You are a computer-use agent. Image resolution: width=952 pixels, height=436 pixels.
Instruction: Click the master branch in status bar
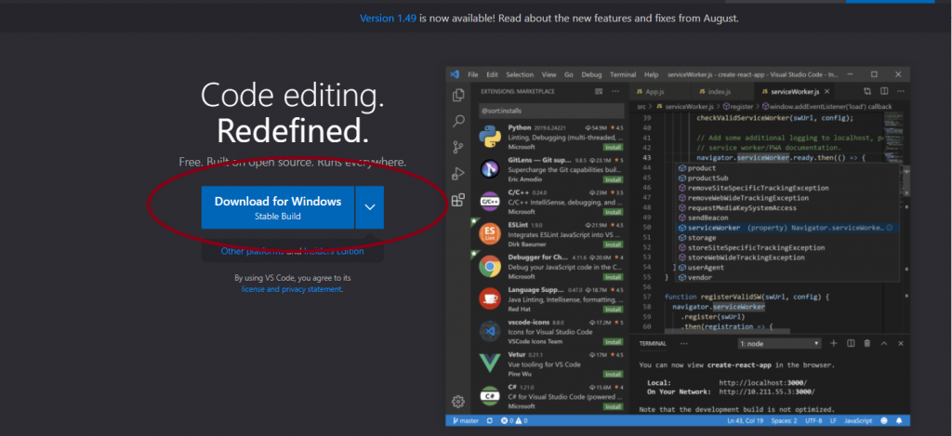[x=465, y=421]
